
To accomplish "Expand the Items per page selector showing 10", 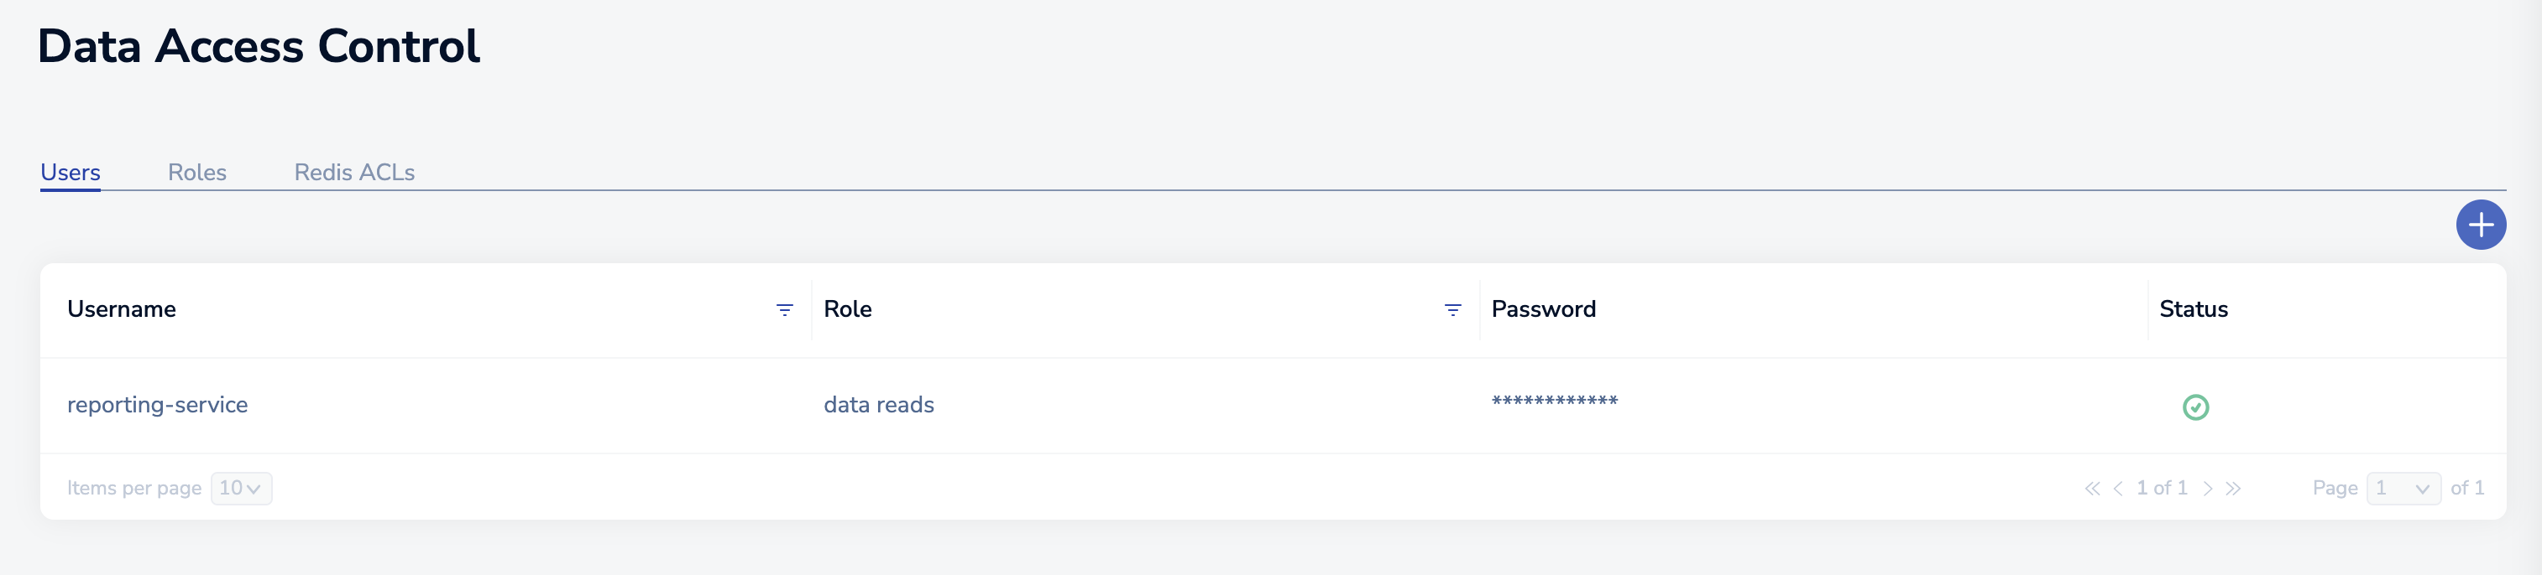I will tap(240, 487).
